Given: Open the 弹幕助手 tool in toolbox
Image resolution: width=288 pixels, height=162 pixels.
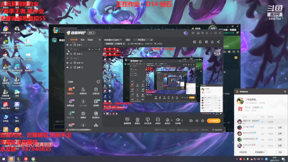Looking at the screenshot, I should click(x=70, y=91).
